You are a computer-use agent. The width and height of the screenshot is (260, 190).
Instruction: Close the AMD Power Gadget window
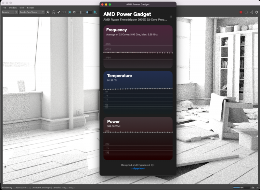[102, 5]
